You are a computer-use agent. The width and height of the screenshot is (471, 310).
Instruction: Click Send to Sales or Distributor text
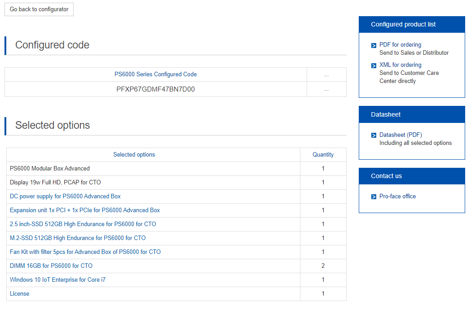414,53
